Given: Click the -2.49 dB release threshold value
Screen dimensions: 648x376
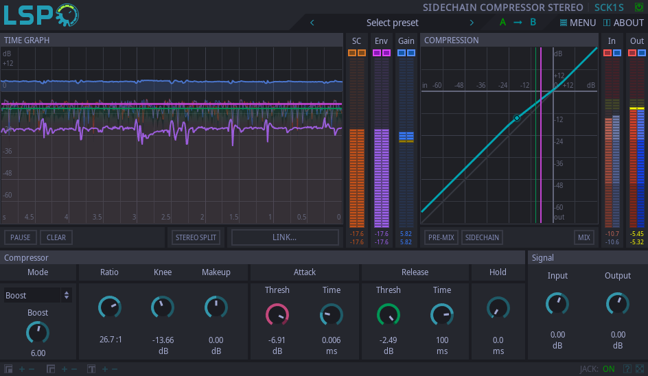Looking at the screenshot, I should point(388,340).
